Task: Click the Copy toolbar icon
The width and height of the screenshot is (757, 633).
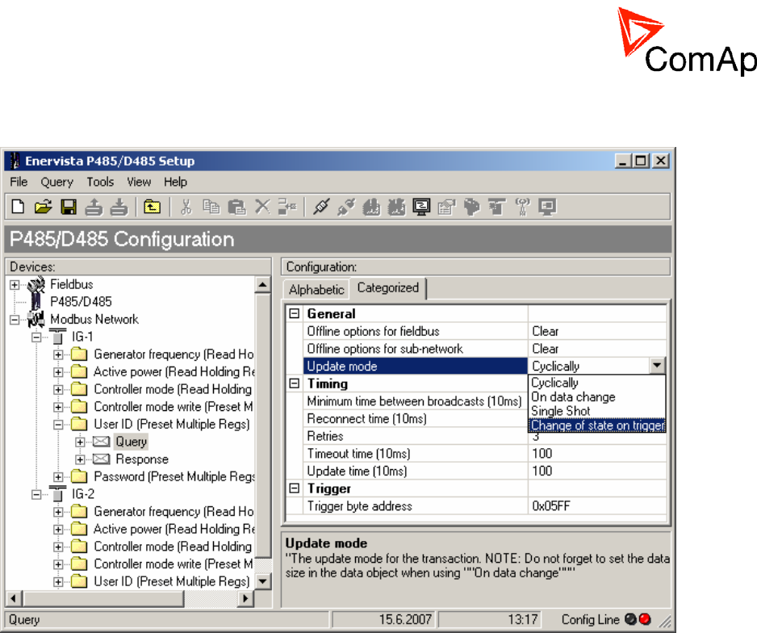Action: [211, 207]
